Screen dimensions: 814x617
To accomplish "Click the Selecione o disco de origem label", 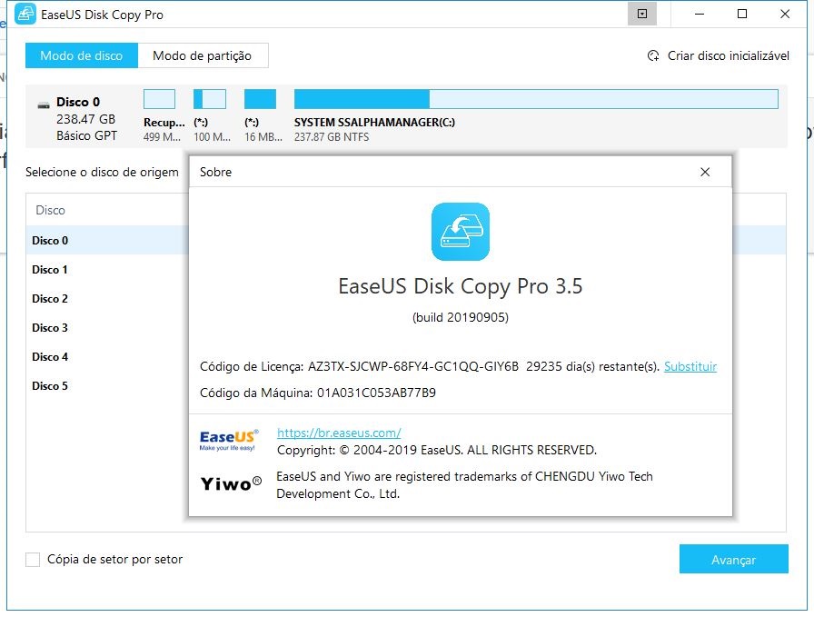I will pos(102,172).
